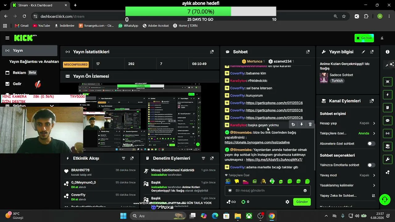Open the YouTube bookmark
Viewport: 395px width, 222px height.
[x=41, y=26]
